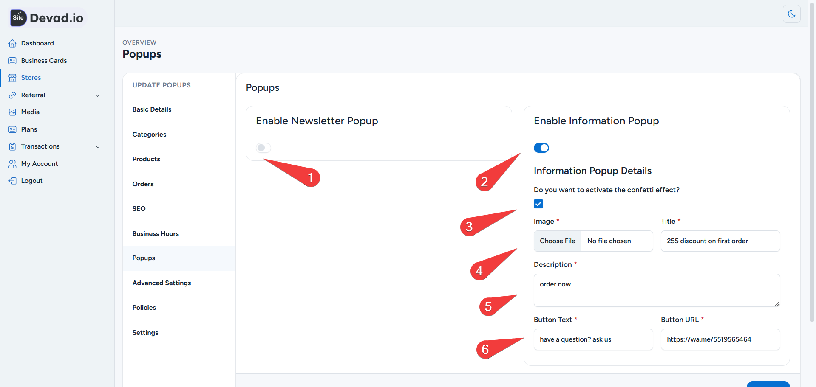Toggle dark mode with the moon icon

coord(791,14)
